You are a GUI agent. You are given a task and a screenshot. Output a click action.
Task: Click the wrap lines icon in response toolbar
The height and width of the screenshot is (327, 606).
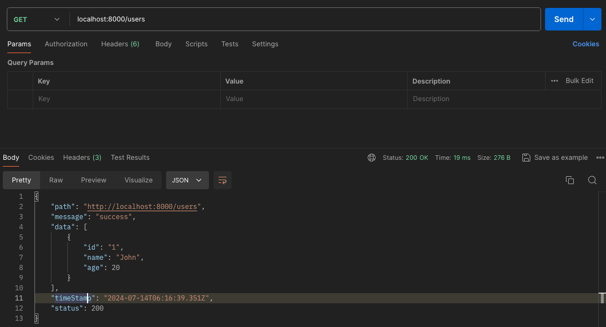click(x=223, y=180)
